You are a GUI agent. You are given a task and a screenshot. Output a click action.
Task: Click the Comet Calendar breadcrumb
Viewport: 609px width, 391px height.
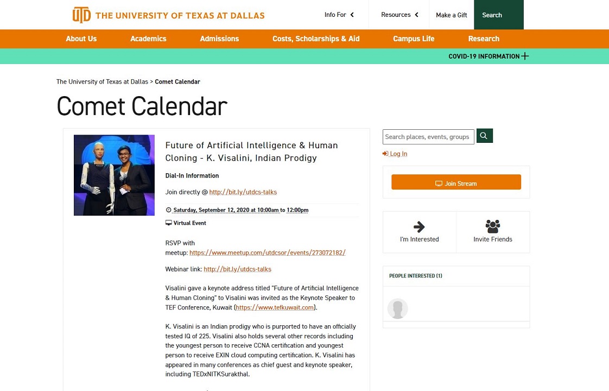[x=177, y=81]
